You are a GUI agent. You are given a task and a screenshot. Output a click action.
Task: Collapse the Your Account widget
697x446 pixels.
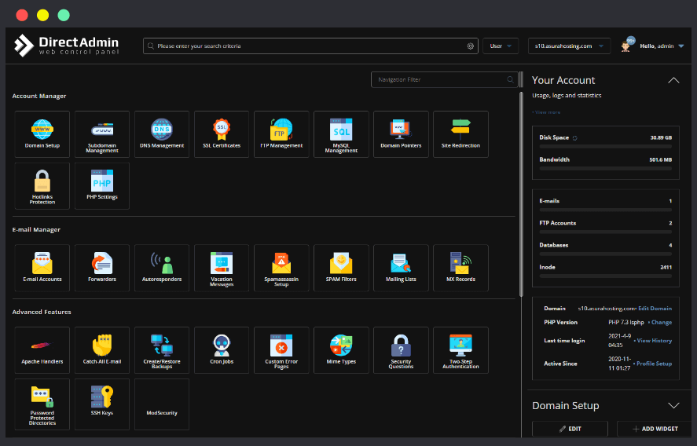673,80
